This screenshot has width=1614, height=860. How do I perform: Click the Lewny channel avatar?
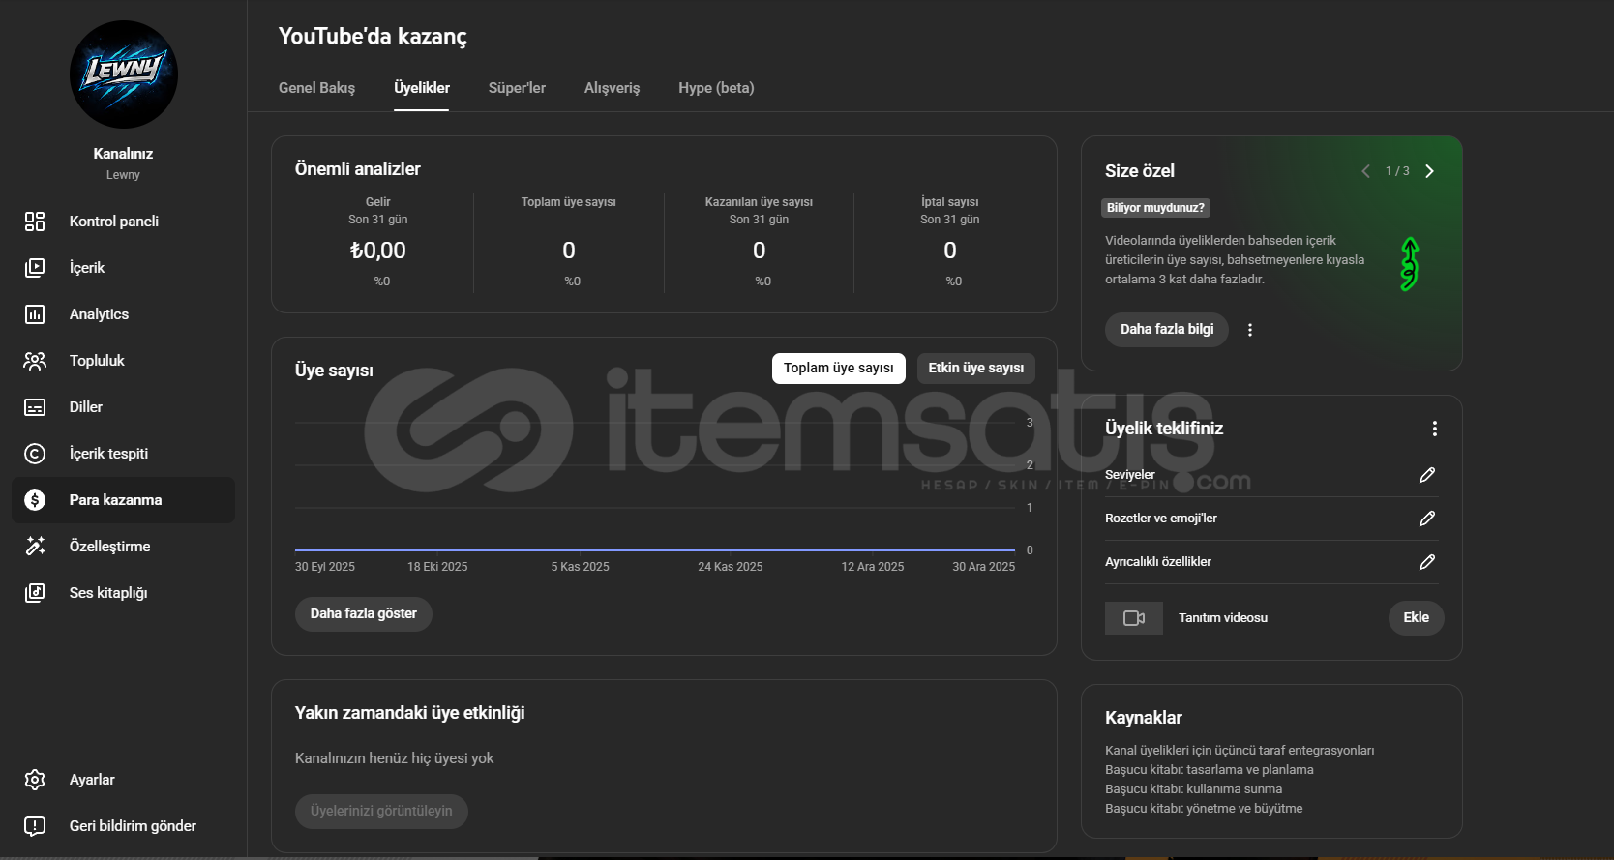(x=124, y=74)
